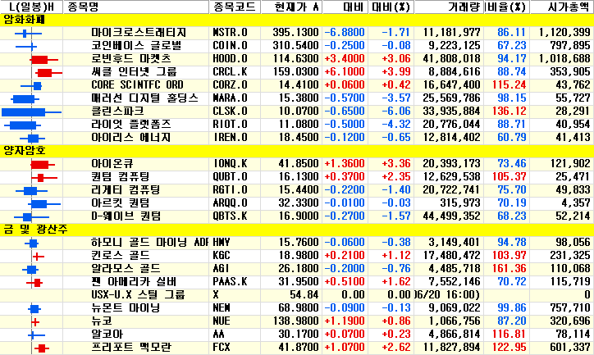594x355 pixels.
Task: Click the candle for D-웨이브 퀀텀
Action: pos(31,217)
